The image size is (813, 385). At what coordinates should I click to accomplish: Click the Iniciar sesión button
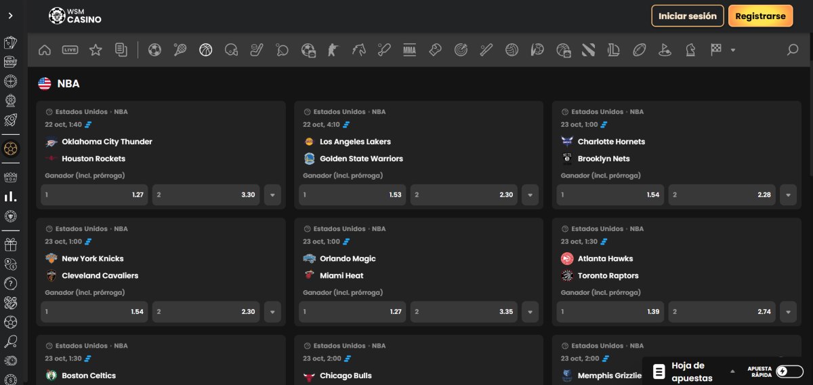[x=687, y=16]
